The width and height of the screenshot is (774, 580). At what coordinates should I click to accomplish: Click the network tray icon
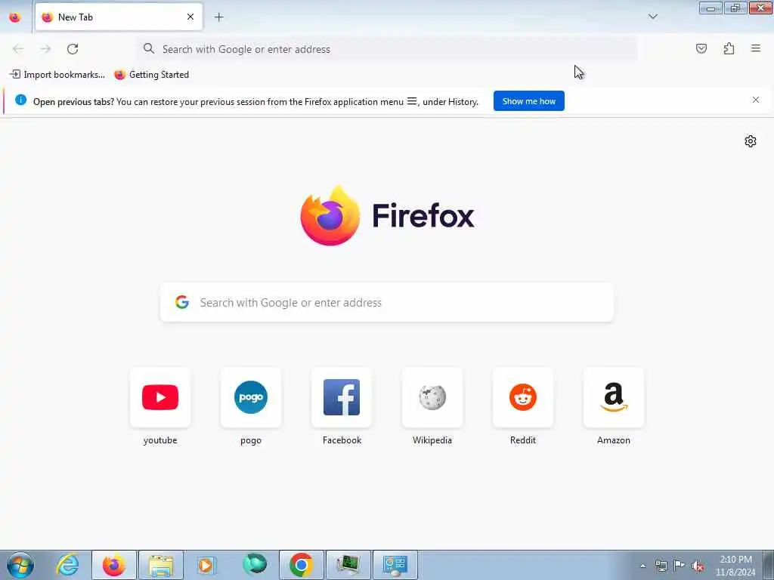coord(661,566)
